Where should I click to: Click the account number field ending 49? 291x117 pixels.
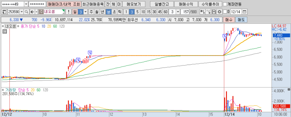click(13, 4)
